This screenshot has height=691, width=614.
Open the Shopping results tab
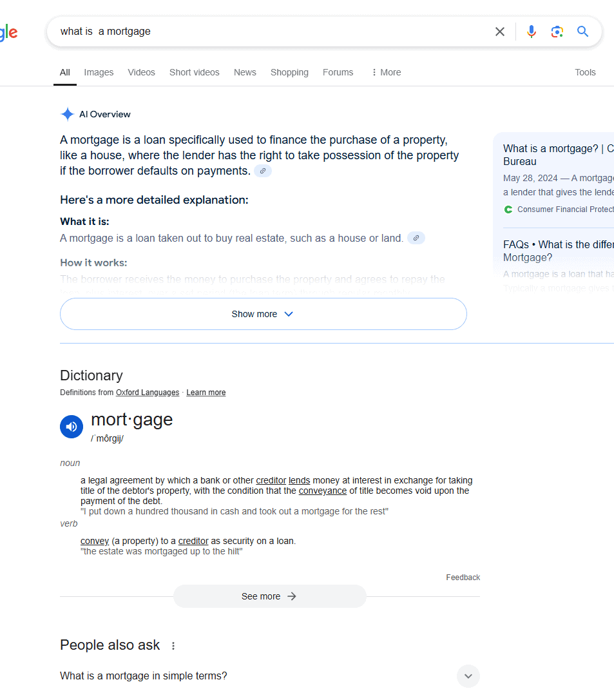289,72
